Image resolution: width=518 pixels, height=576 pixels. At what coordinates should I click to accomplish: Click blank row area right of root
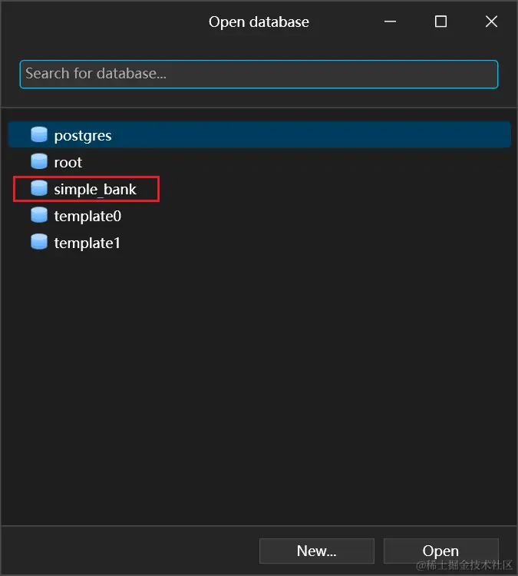coord(307,163)
